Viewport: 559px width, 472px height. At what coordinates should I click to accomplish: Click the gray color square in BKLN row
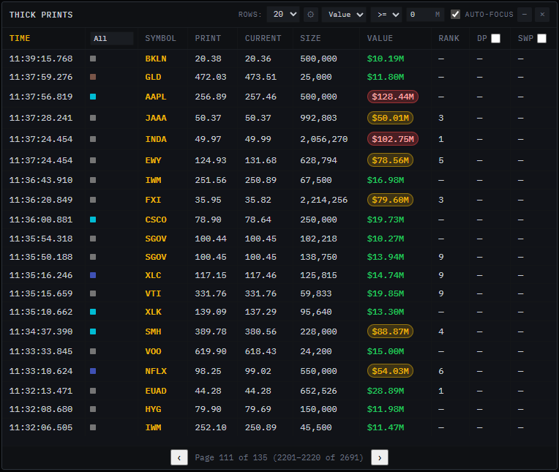click(x=93, y=59)
